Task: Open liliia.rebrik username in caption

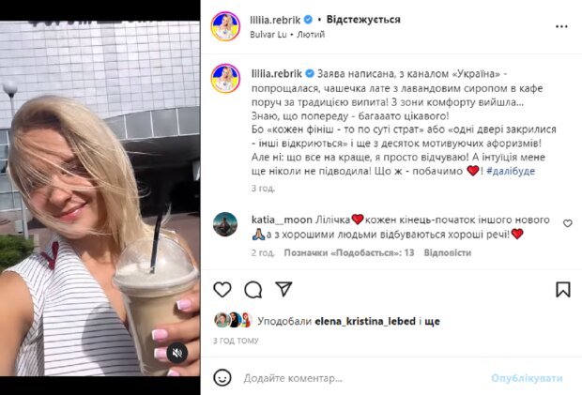Action: tap(277, 74)
